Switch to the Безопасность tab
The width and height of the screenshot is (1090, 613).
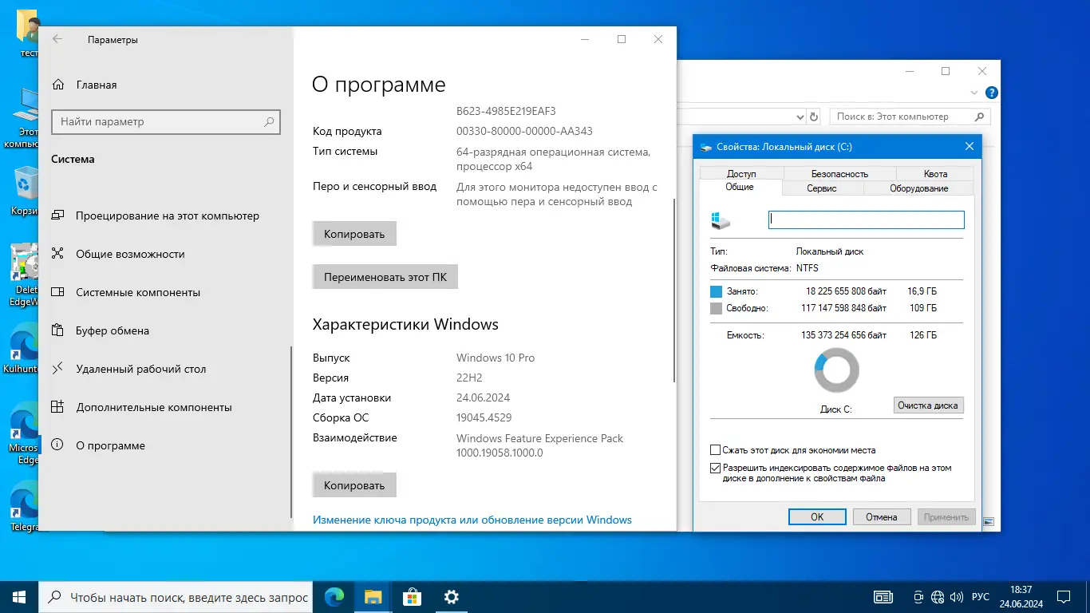(839, 173)
